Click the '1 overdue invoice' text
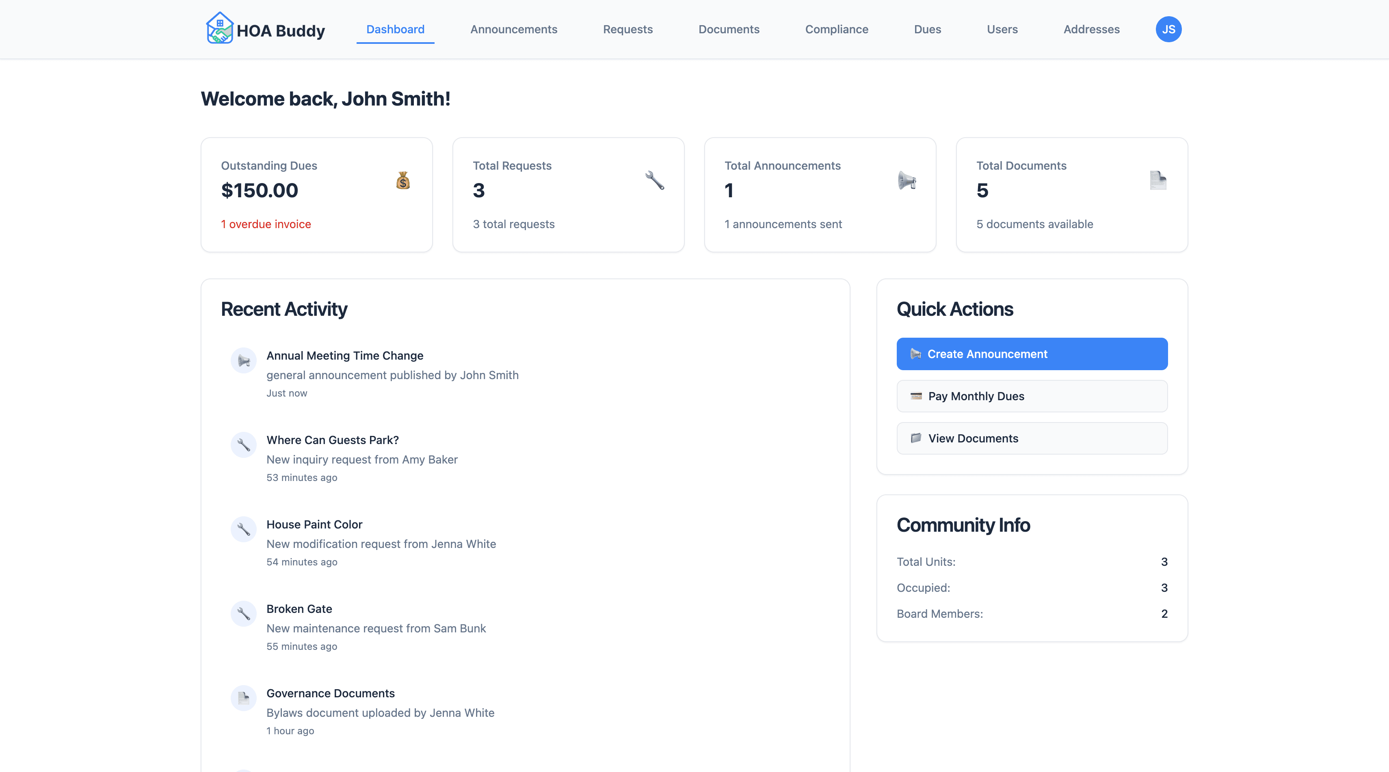The image size is (1389, 772). coord(266,224)
